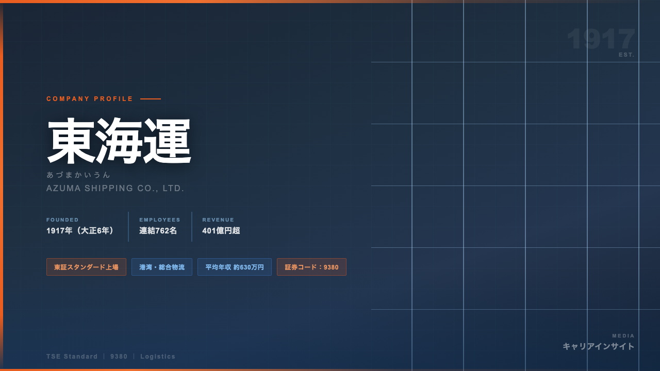Click the AZUMA SHIPPING CO., LTD. text
The width and height of the screenshot is (660, 371).
coord(115,189)
